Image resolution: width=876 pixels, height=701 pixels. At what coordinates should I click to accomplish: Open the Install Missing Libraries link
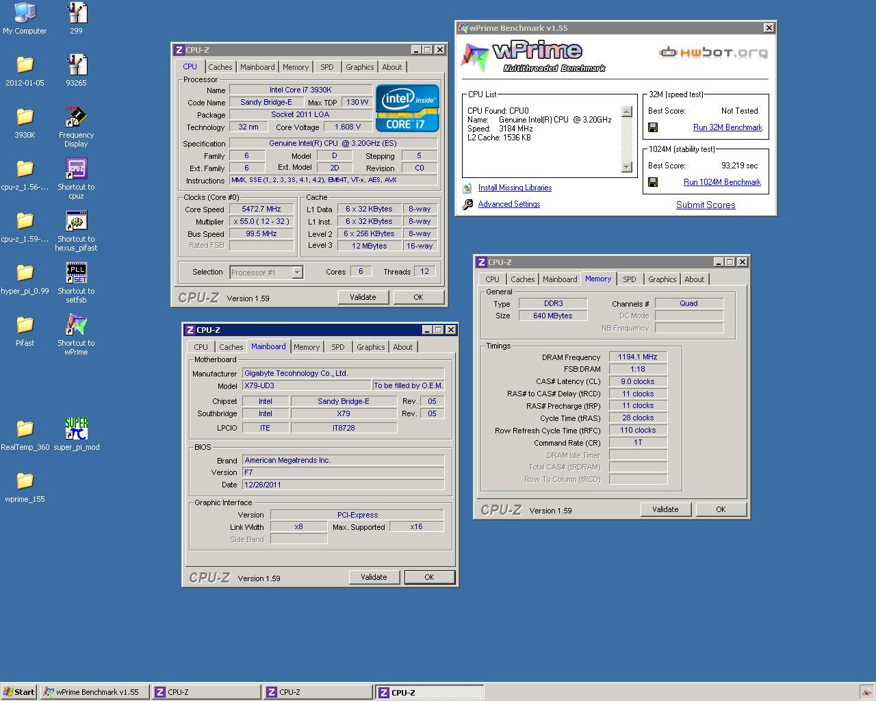point(515,188)
